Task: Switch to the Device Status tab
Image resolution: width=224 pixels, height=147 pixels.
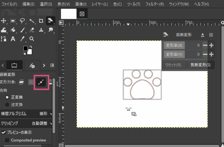Action: tap(32, 65)
